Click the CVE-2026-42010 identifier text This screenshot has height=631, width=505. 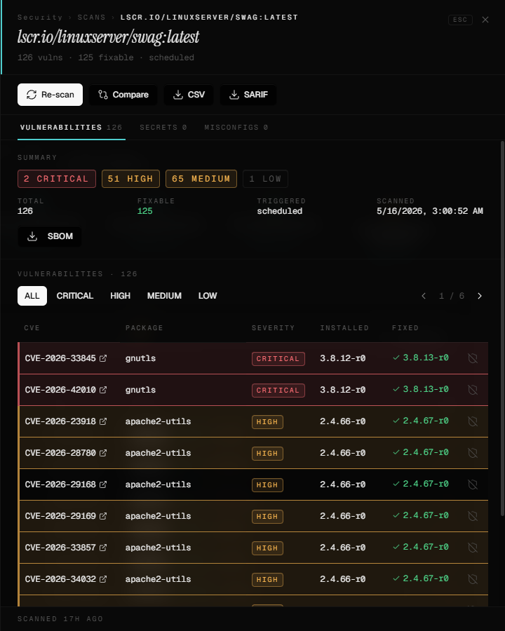(x=60, y=390)
